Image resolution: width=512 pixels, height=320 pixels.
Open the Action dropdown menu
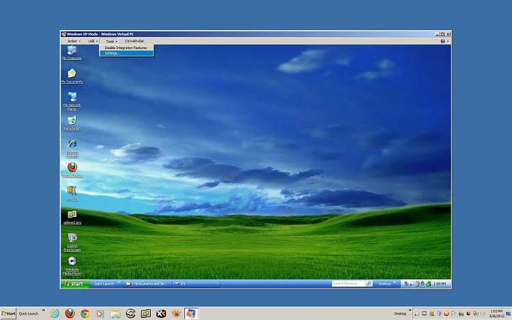[x=74, y=41]
